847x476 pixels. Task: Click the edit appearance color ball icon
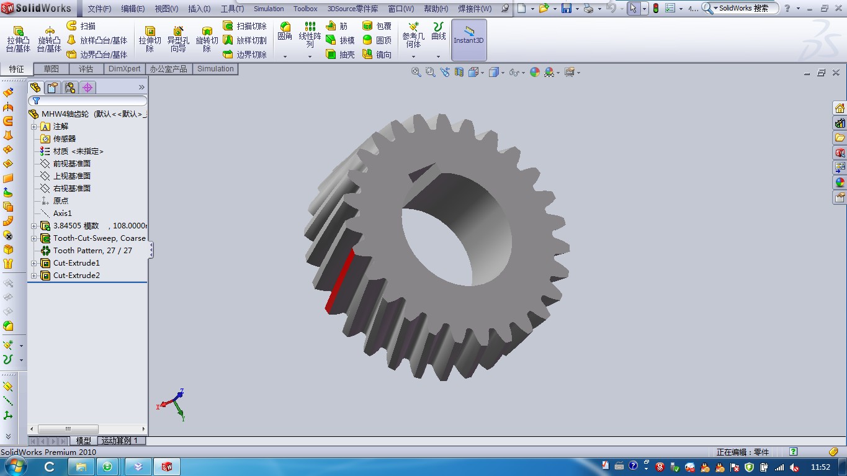[534, 72]
